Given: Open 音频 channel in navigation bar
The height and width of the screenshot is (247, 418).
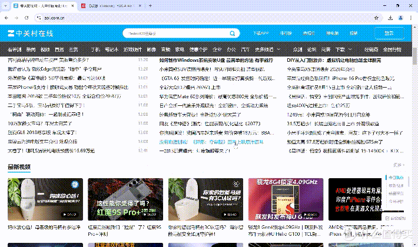Looking at the screenshot, I should click(x=165, y=49).
